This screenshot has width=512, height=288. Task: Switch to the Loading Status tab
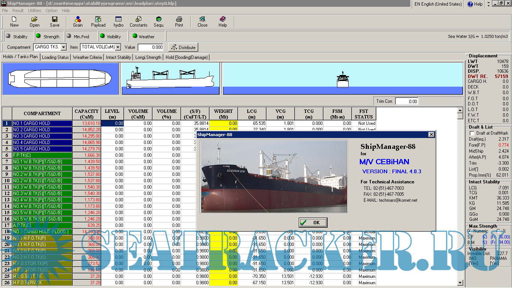tap(55, 57)
